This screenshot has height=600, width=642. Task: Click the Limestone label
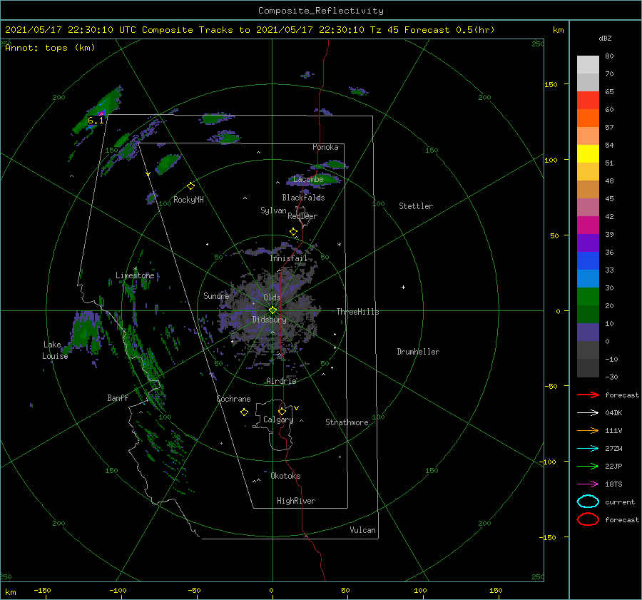point(135,275)
